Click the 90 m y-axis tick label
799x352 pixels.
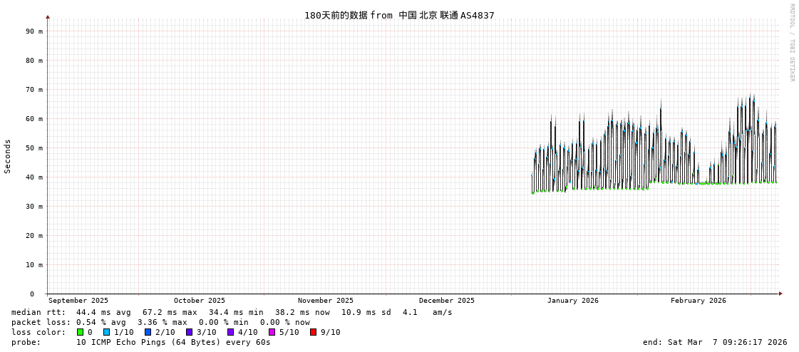coord(34,31)
